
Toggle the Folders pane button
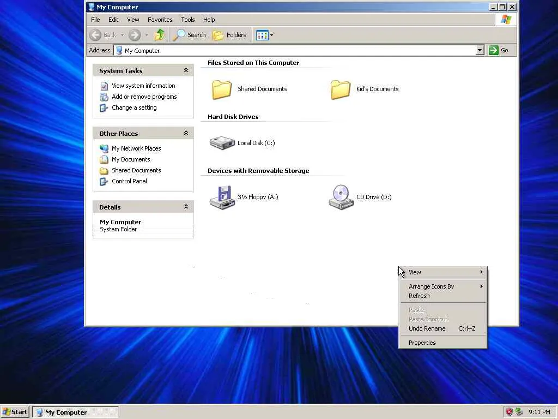(x=229, y=35)
